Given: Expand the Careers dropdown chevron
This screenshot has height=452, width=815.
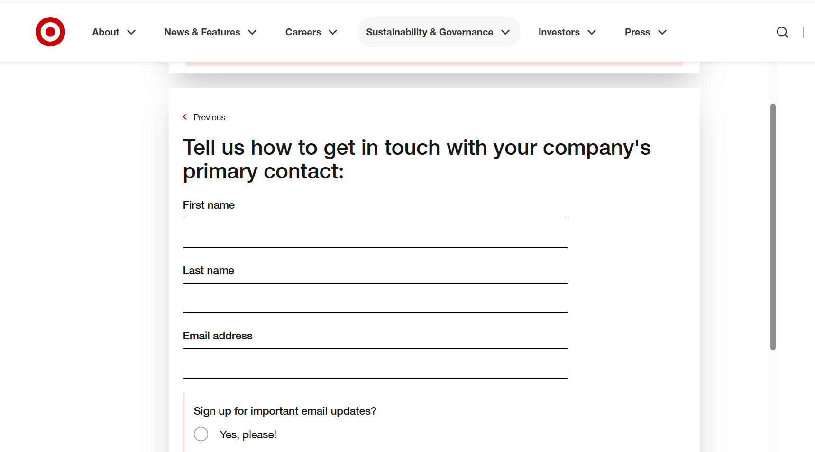Looking at the screenshot, I should 333,32.
